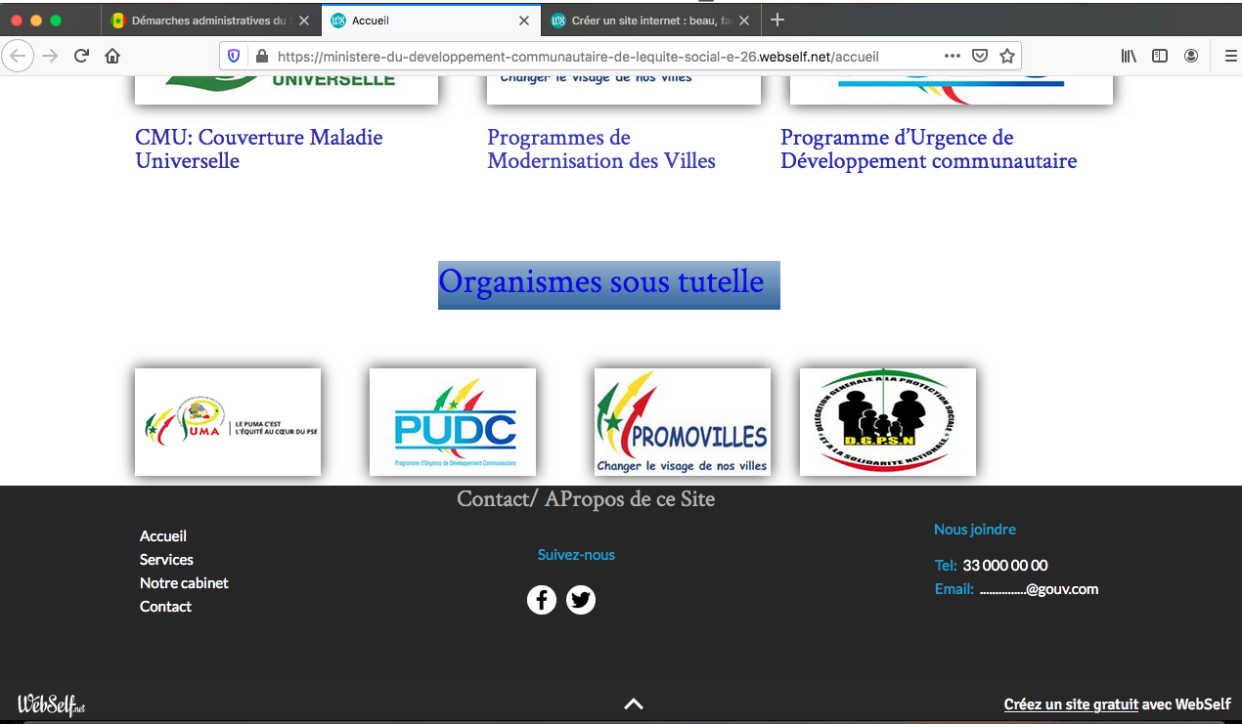Open Créez un site gratuit link
The image size is (1242, 724).
pyautogui.click(x=1071, y=704)
